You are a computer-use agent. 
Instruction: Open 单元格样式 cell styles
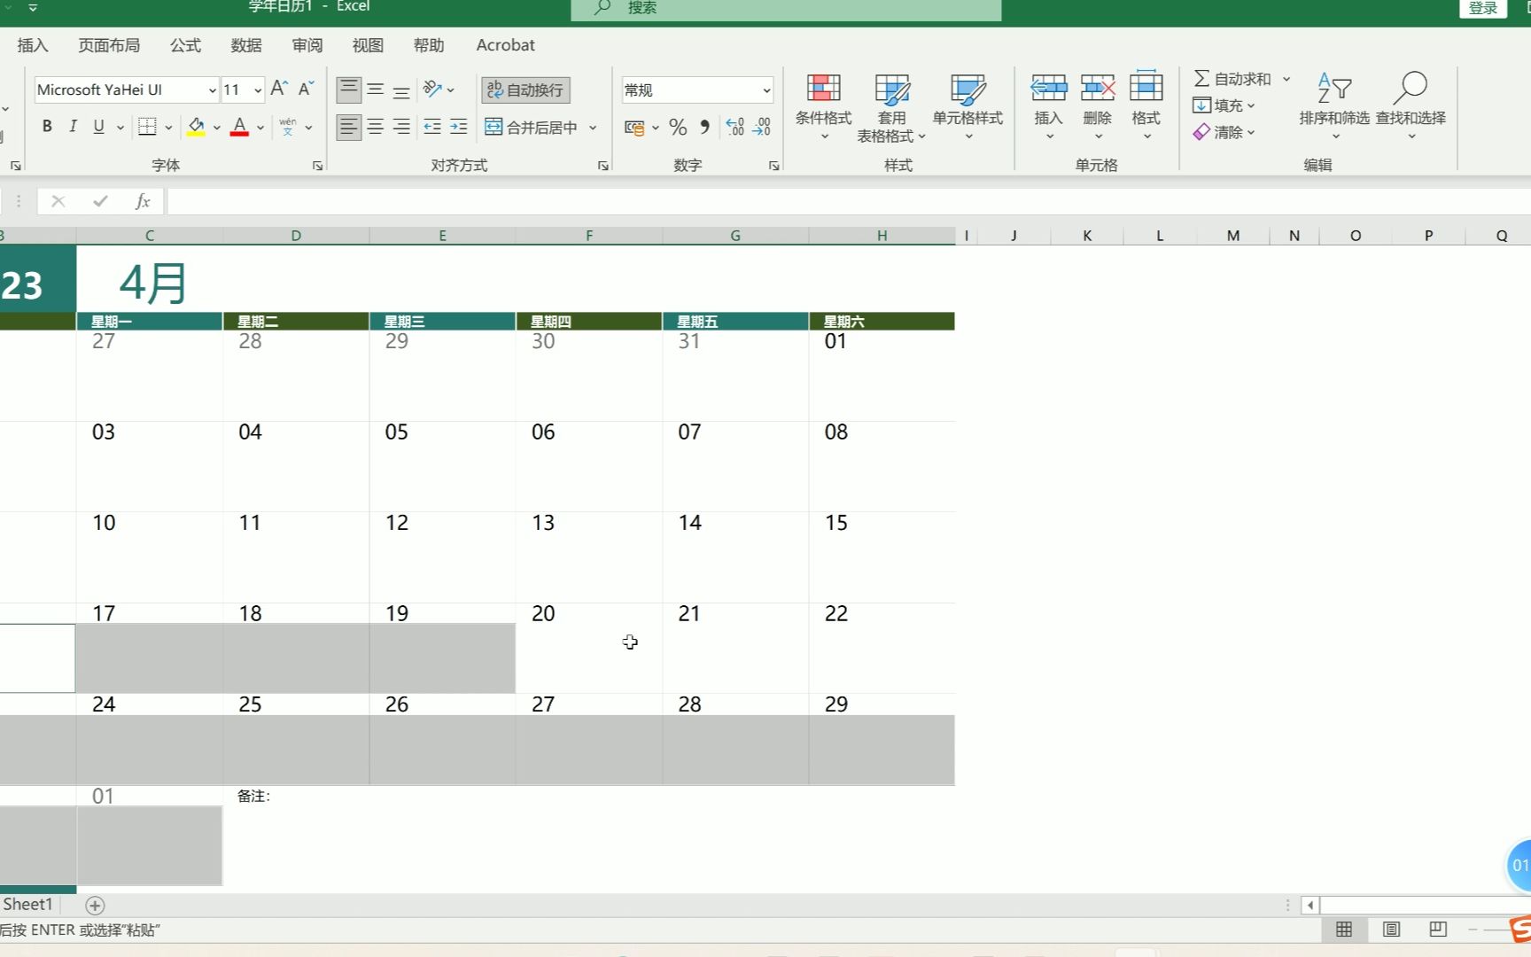point(968,106)
